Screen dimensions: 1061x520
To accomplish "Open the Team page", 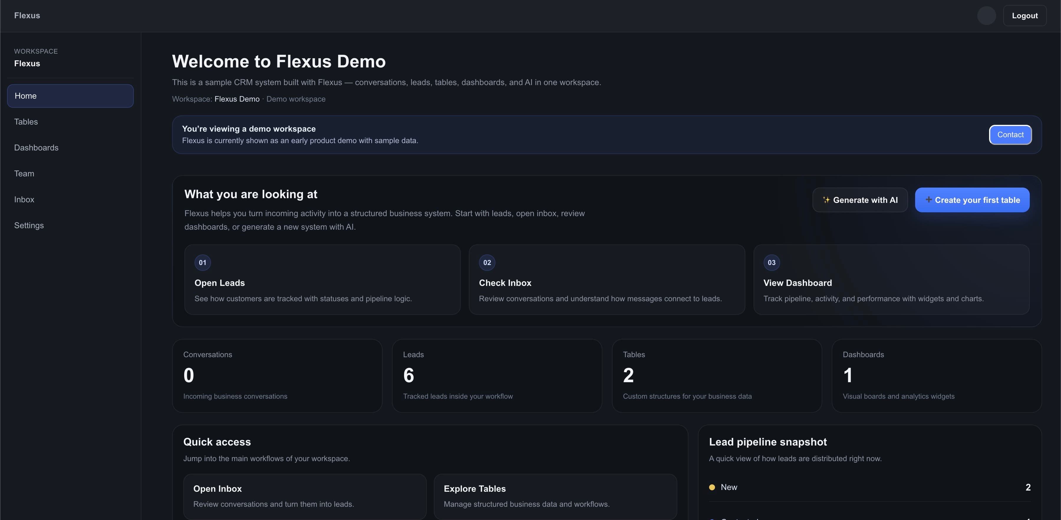I will [70, 173].
